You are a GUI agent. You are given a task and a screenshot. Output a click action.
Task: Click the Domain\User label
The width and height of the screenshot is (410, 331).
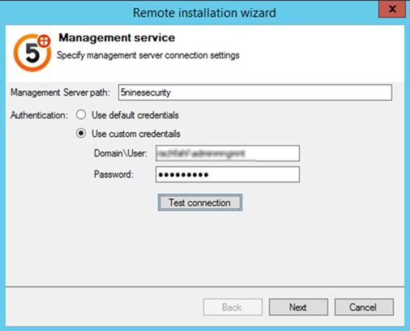click(121, 153)
